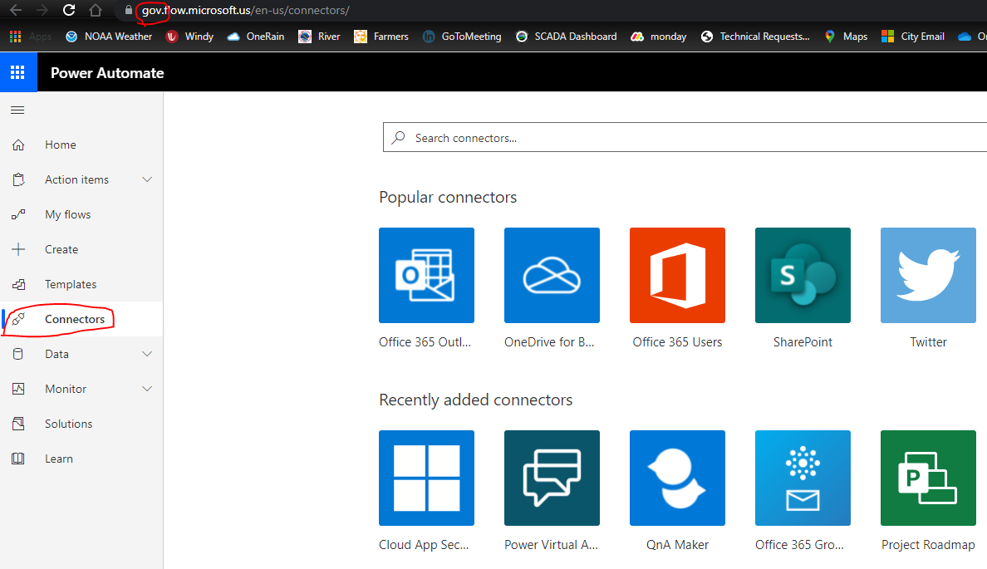The image size is (987, 569).
Task: Click the Search connectors input field
Action: (685, 137)
